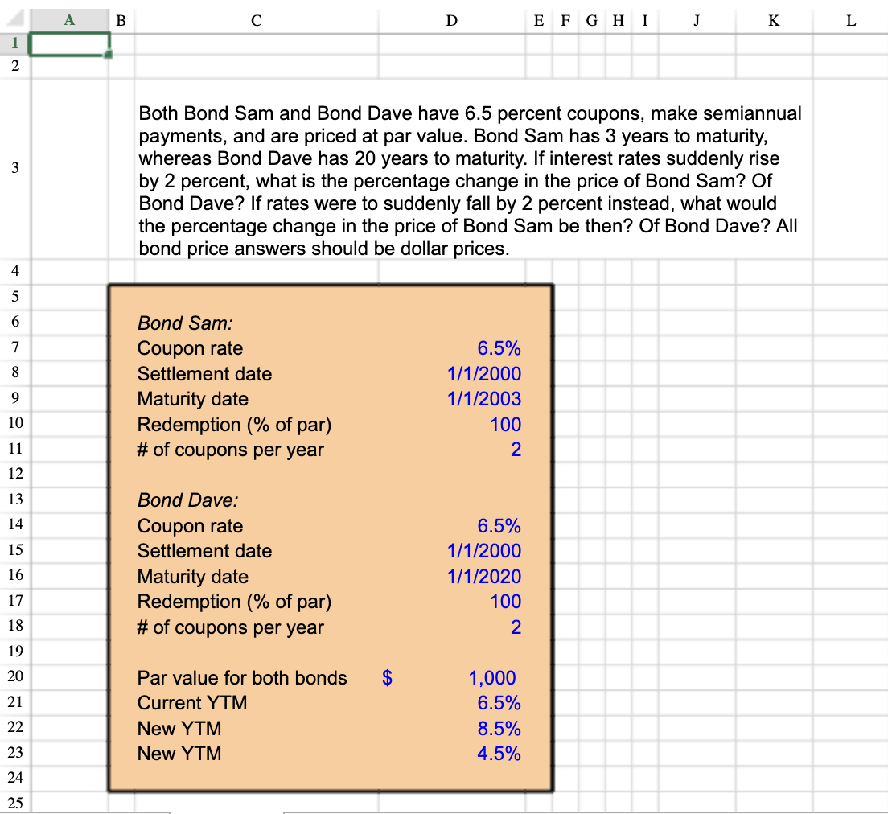Viewport: 888px width, 814px height.
Task: Select column A header
Action: (x=70, y=20)
